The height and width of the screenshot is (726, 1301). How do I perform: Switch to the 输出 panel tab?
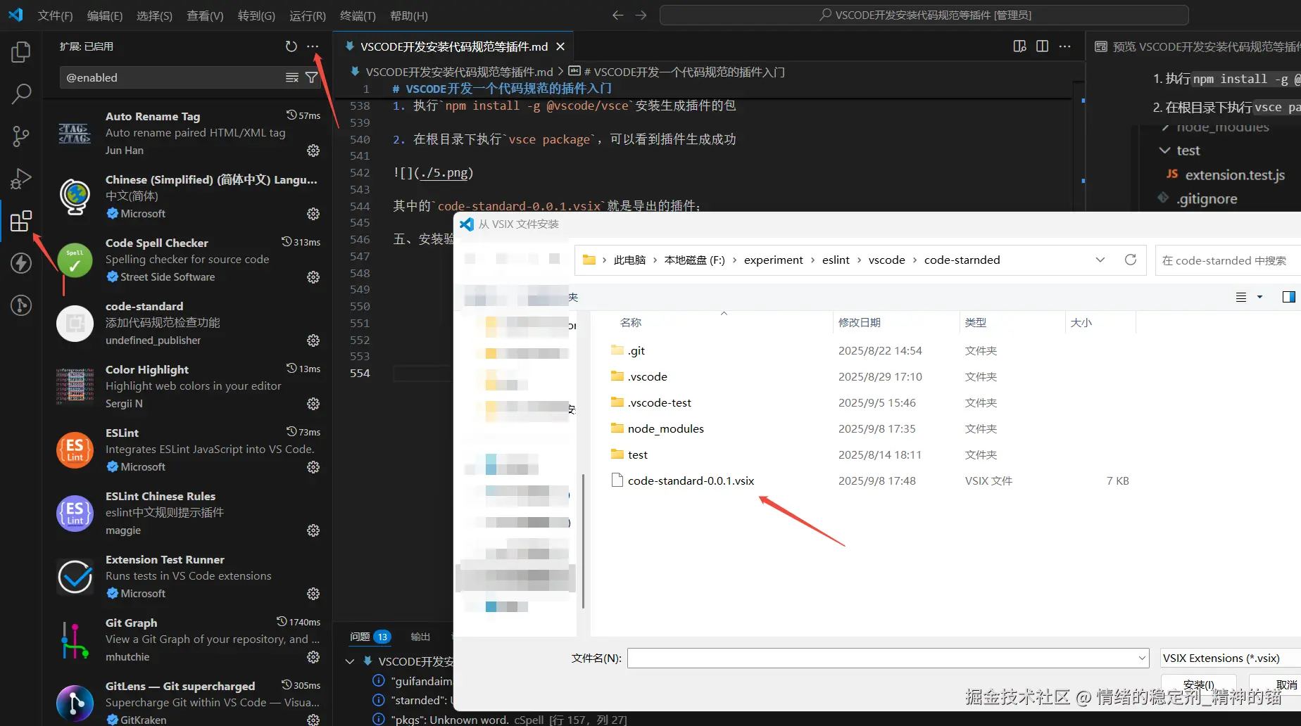pos(420,637)
